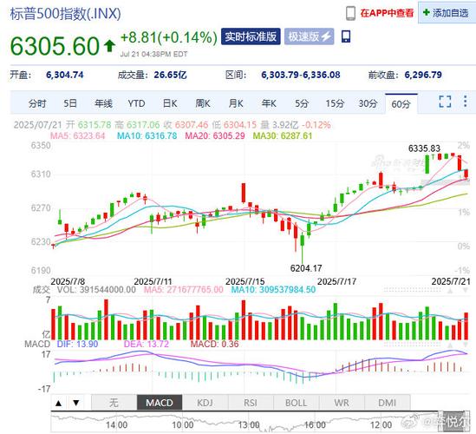Image resolution: width=476 pixels, height=434 pixels.
Task: Click the mini timeline navigator strip
Action: 260,422
